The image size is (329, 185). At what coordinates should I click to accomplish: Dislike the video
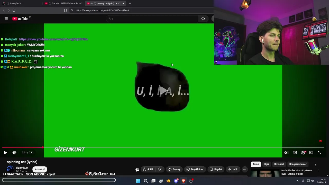click(x=160, y=169)
